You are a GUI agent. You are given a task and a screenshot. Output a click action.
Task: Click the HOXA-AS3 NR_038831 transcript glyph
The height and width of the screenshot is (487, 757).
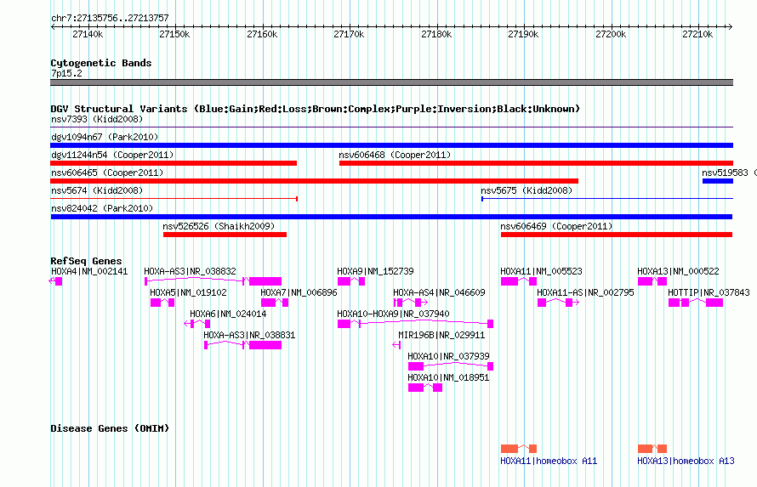(243, 345)
